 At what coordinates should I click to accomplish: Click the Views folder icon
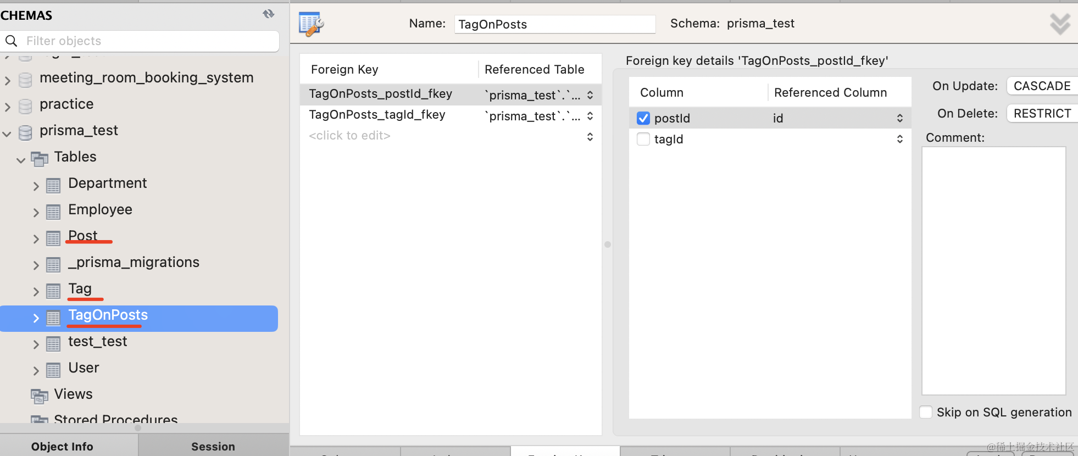[x=39, y=396]
